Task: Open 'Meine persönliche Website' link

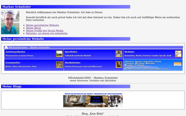Action: pos(42,25)
